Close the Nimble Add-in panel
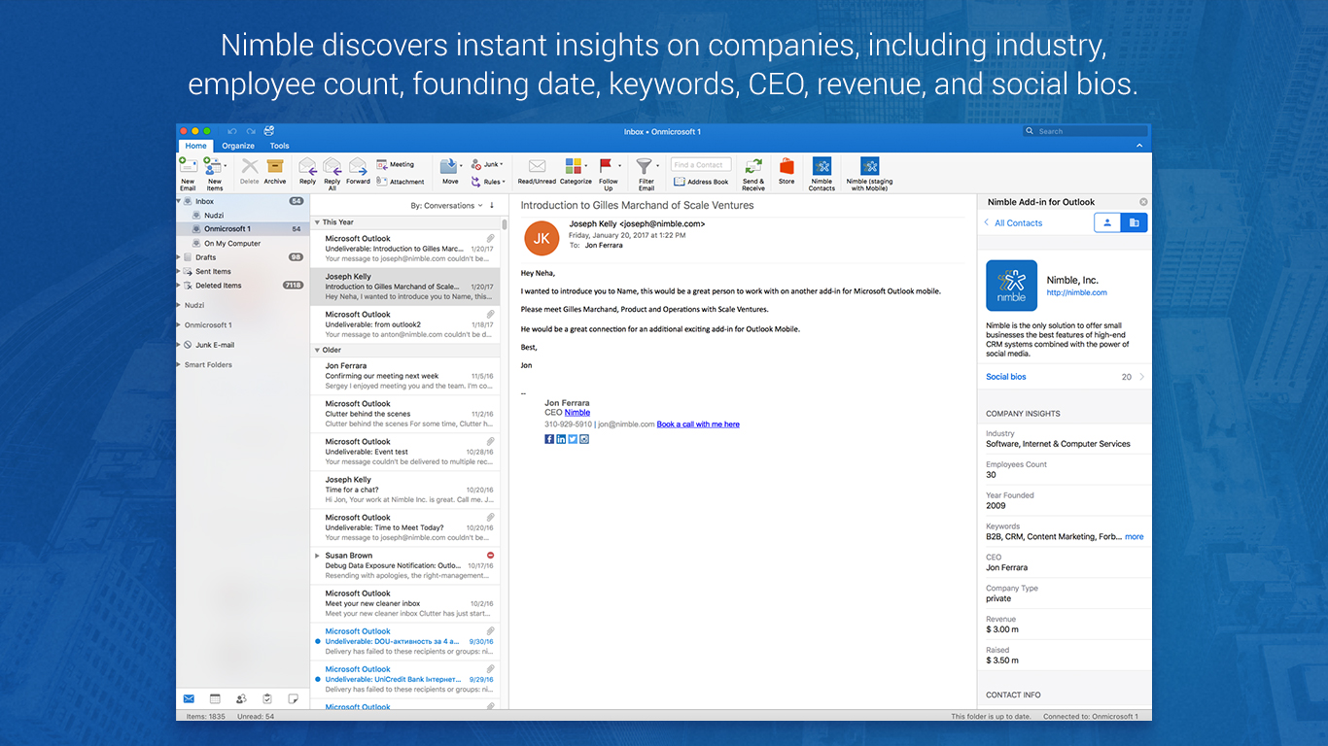This screenshot has width=1328, height=746. 1143,202
